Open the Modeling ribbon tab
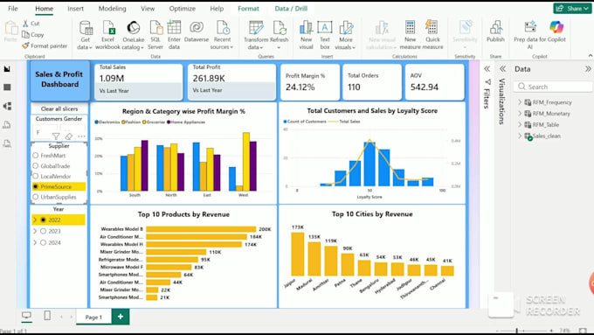 [x=112, y=9]
